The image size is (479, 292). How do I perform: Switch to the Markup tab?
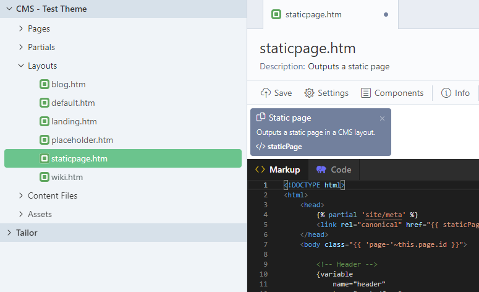[x=278, y=170]
